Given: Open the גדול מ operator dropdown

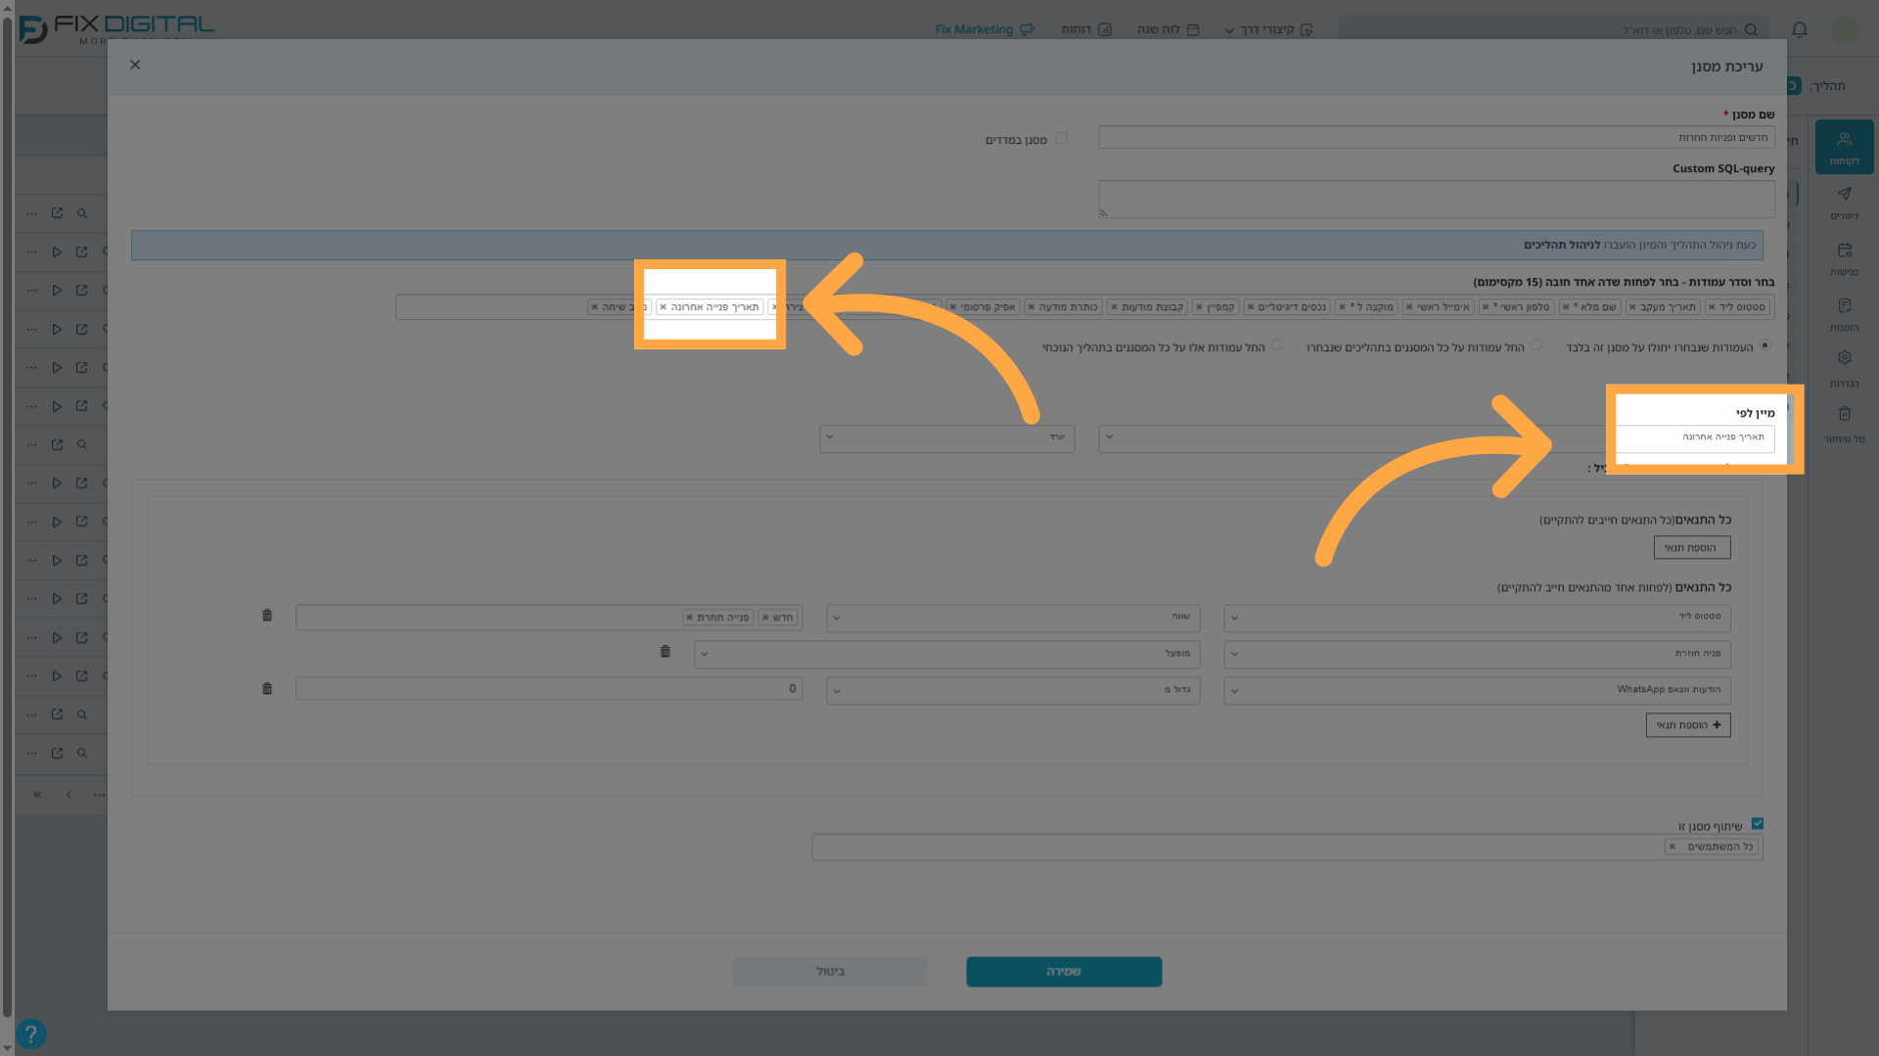Looking at the screenshot, I should tap(1013, 690).
